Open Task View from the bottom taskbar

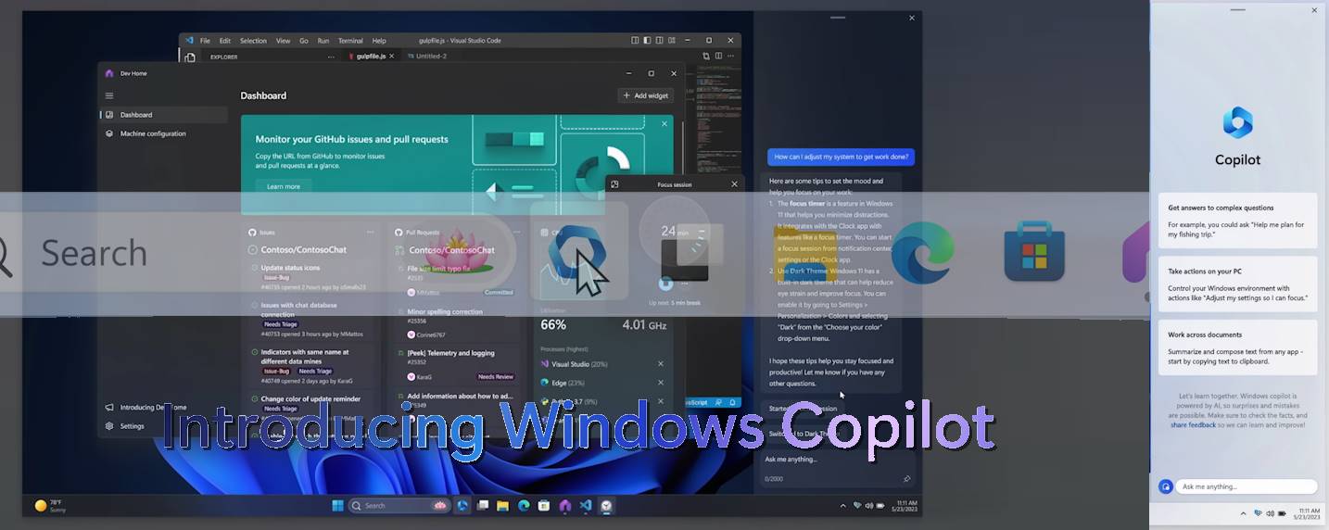tap(483, 506)
